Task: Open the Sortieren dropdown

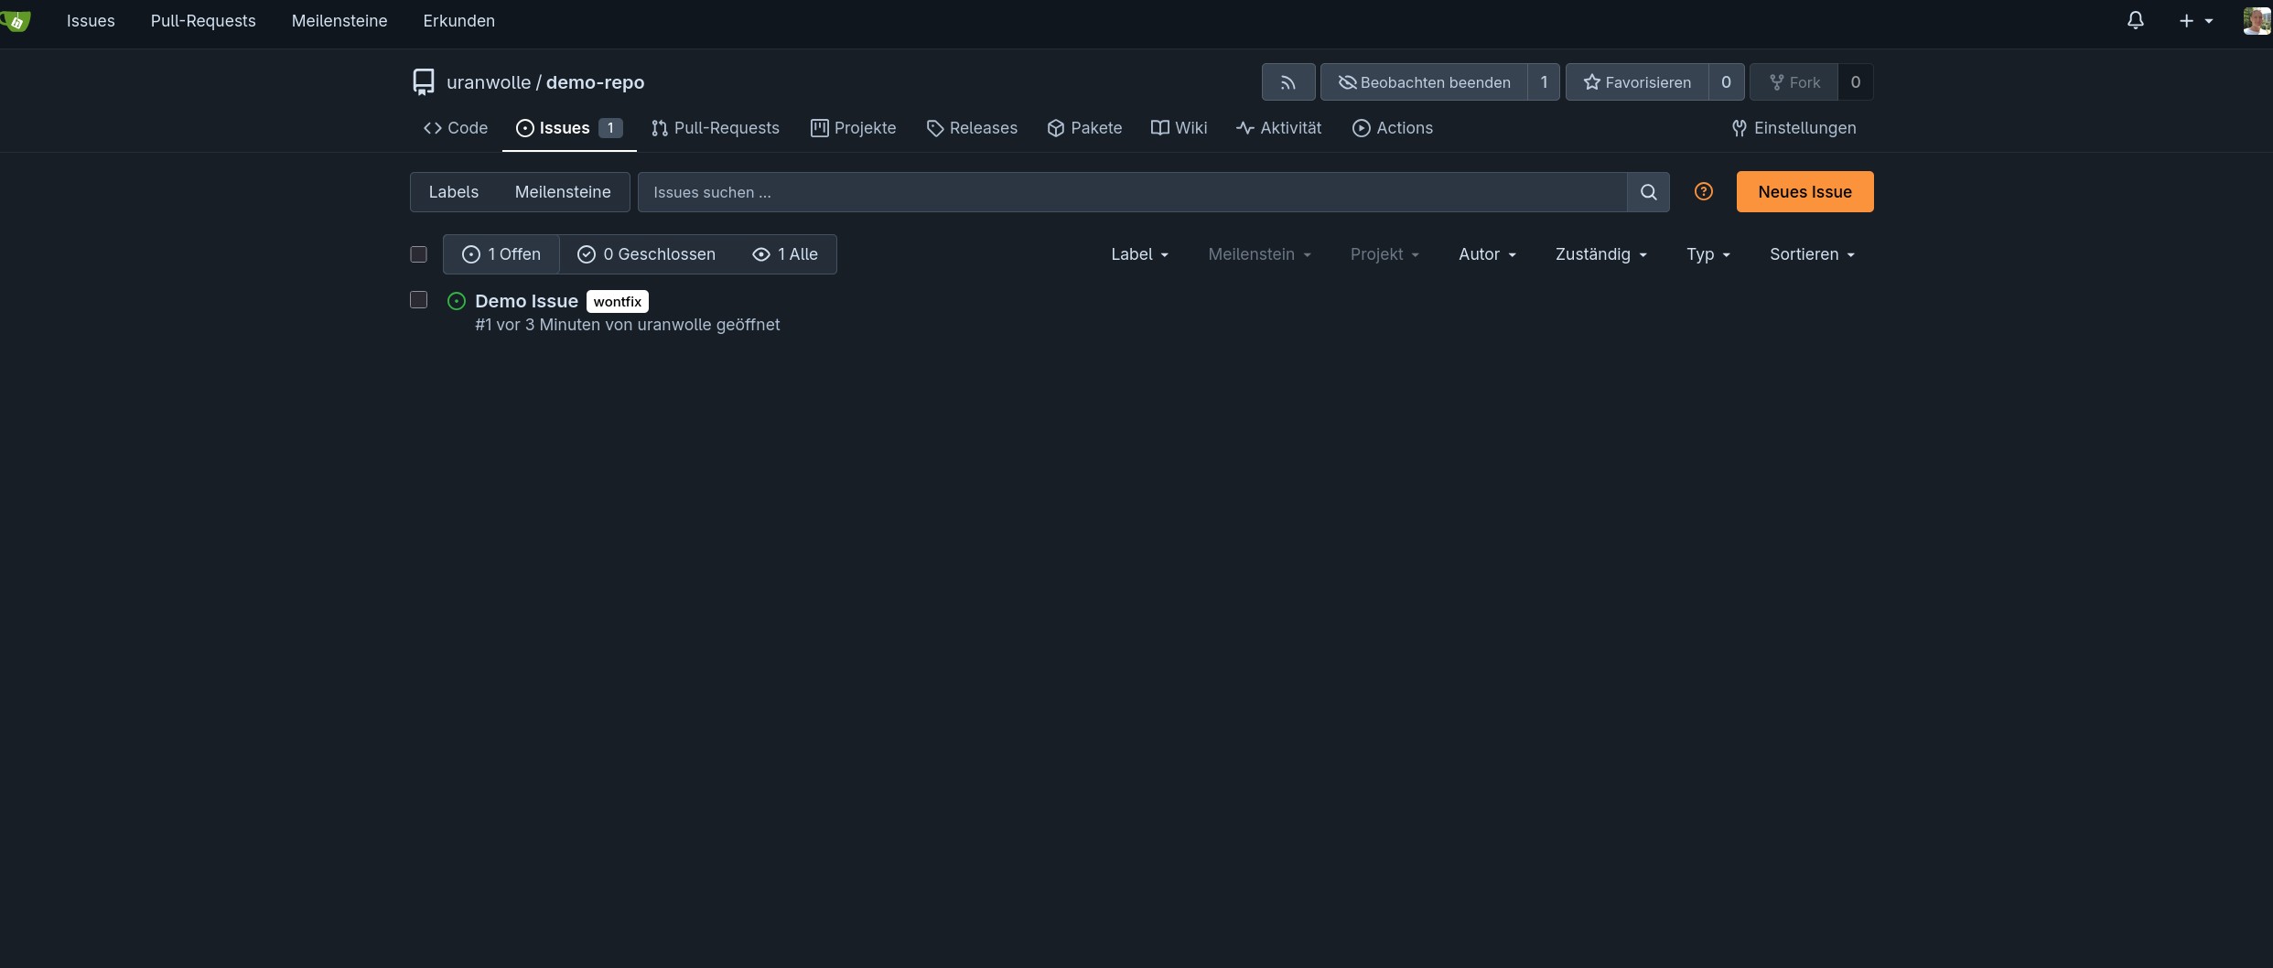Action: point(1812,254)
